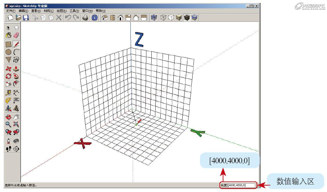Choose the Orbit tool
Screen dimensions: 327x192
(x=8, y=117)
